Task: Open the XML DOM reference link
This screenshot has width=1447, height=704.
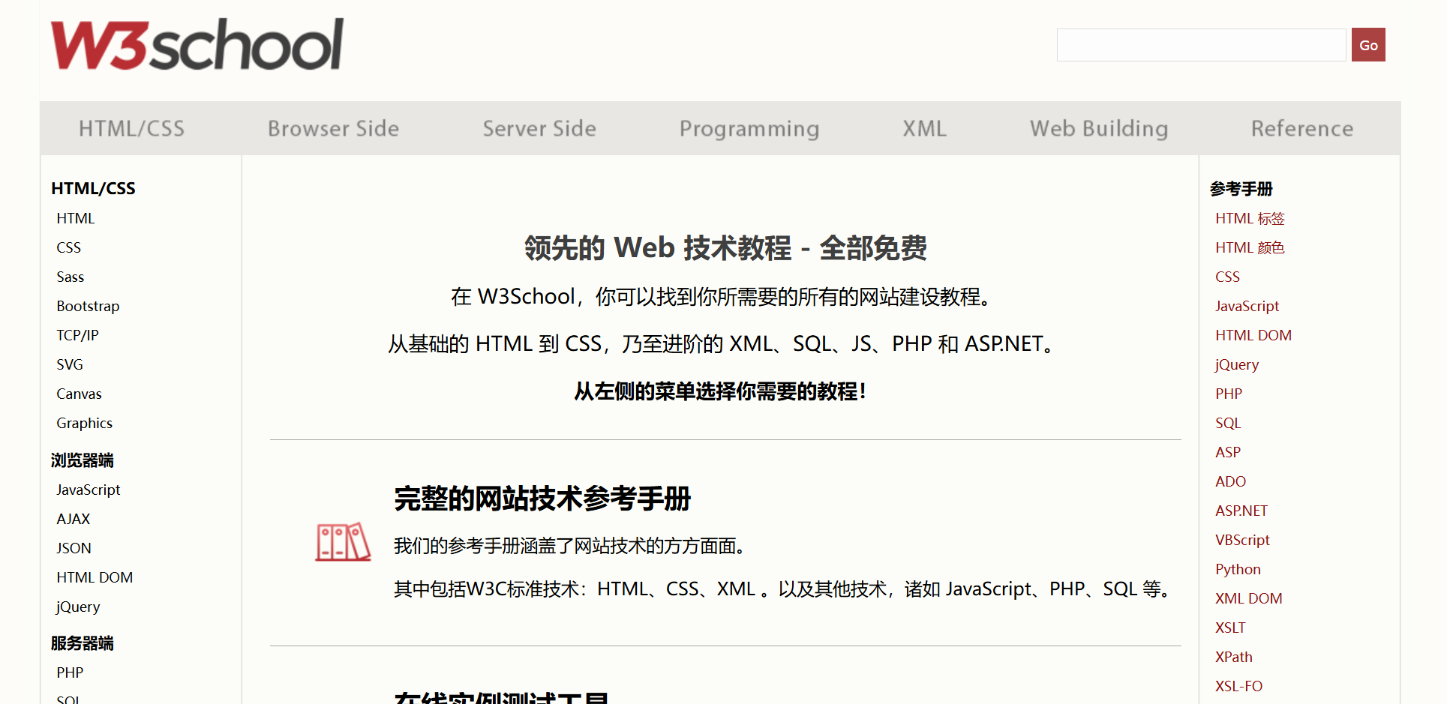Action: [x=1249, y=598]
